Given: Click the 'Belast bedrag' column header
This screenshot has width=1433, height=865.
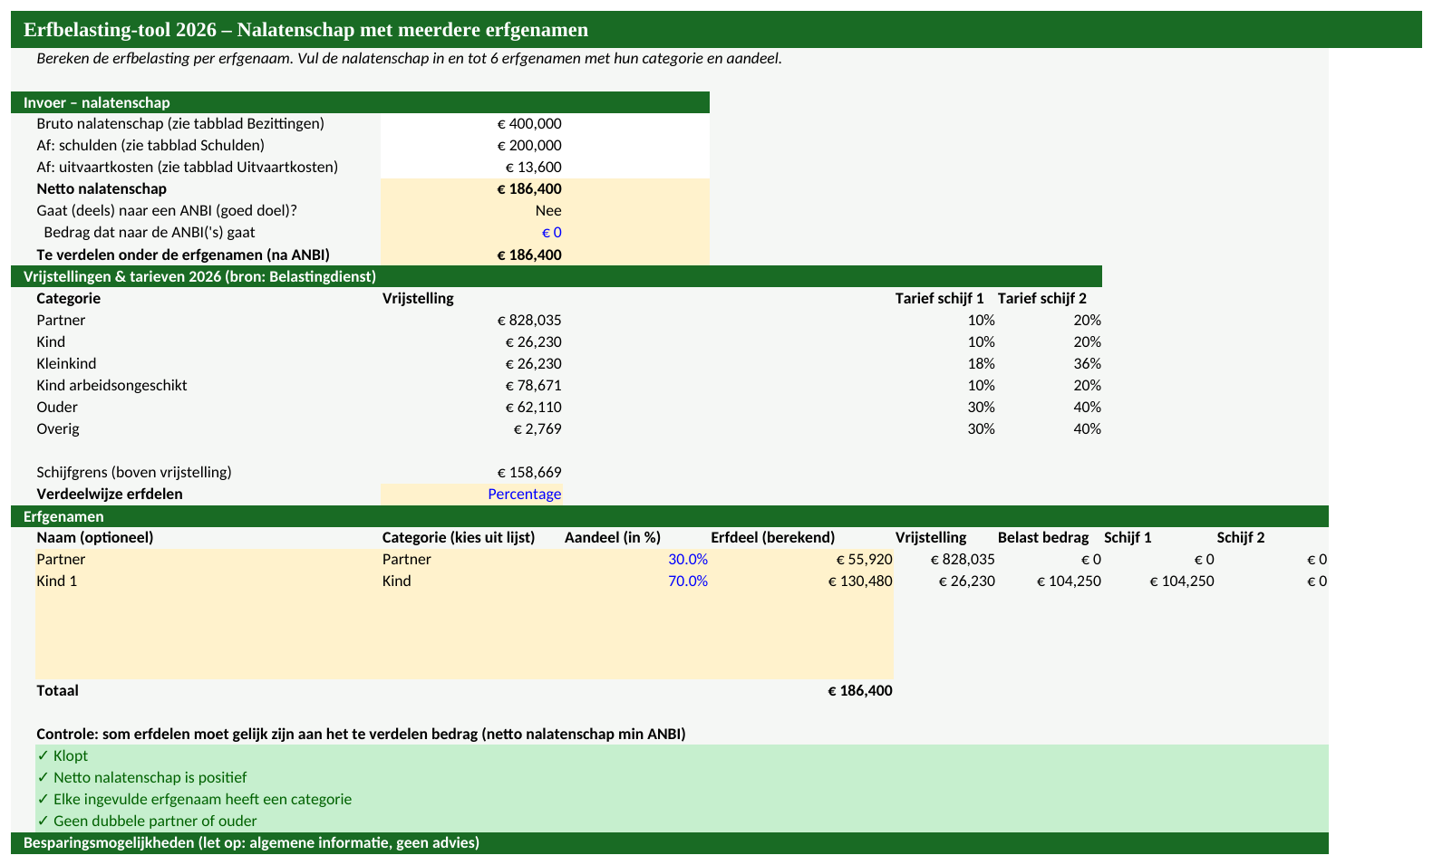Looking at the screenshot, I should (1043, 538).
